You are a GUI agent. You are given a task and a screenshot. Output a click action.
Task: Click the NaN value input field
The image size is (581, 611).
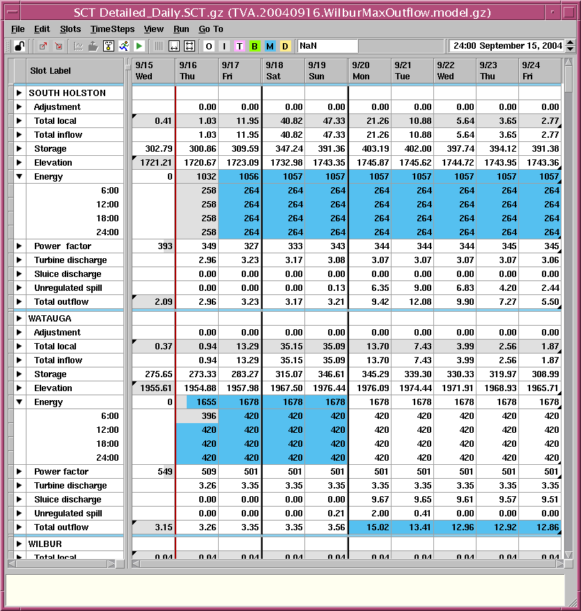click(327, 46)
